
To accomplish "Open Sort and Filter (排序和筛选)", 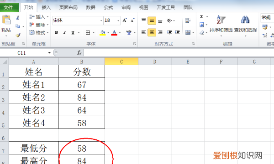I will pos(221,26).
